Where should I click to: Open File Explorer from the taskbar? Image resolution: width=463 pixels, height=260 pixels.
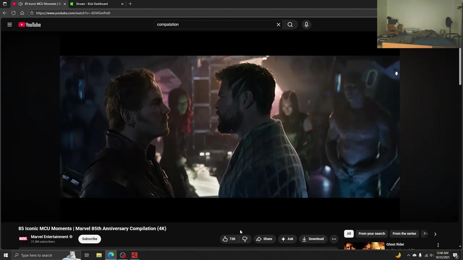tap(99, 255)
